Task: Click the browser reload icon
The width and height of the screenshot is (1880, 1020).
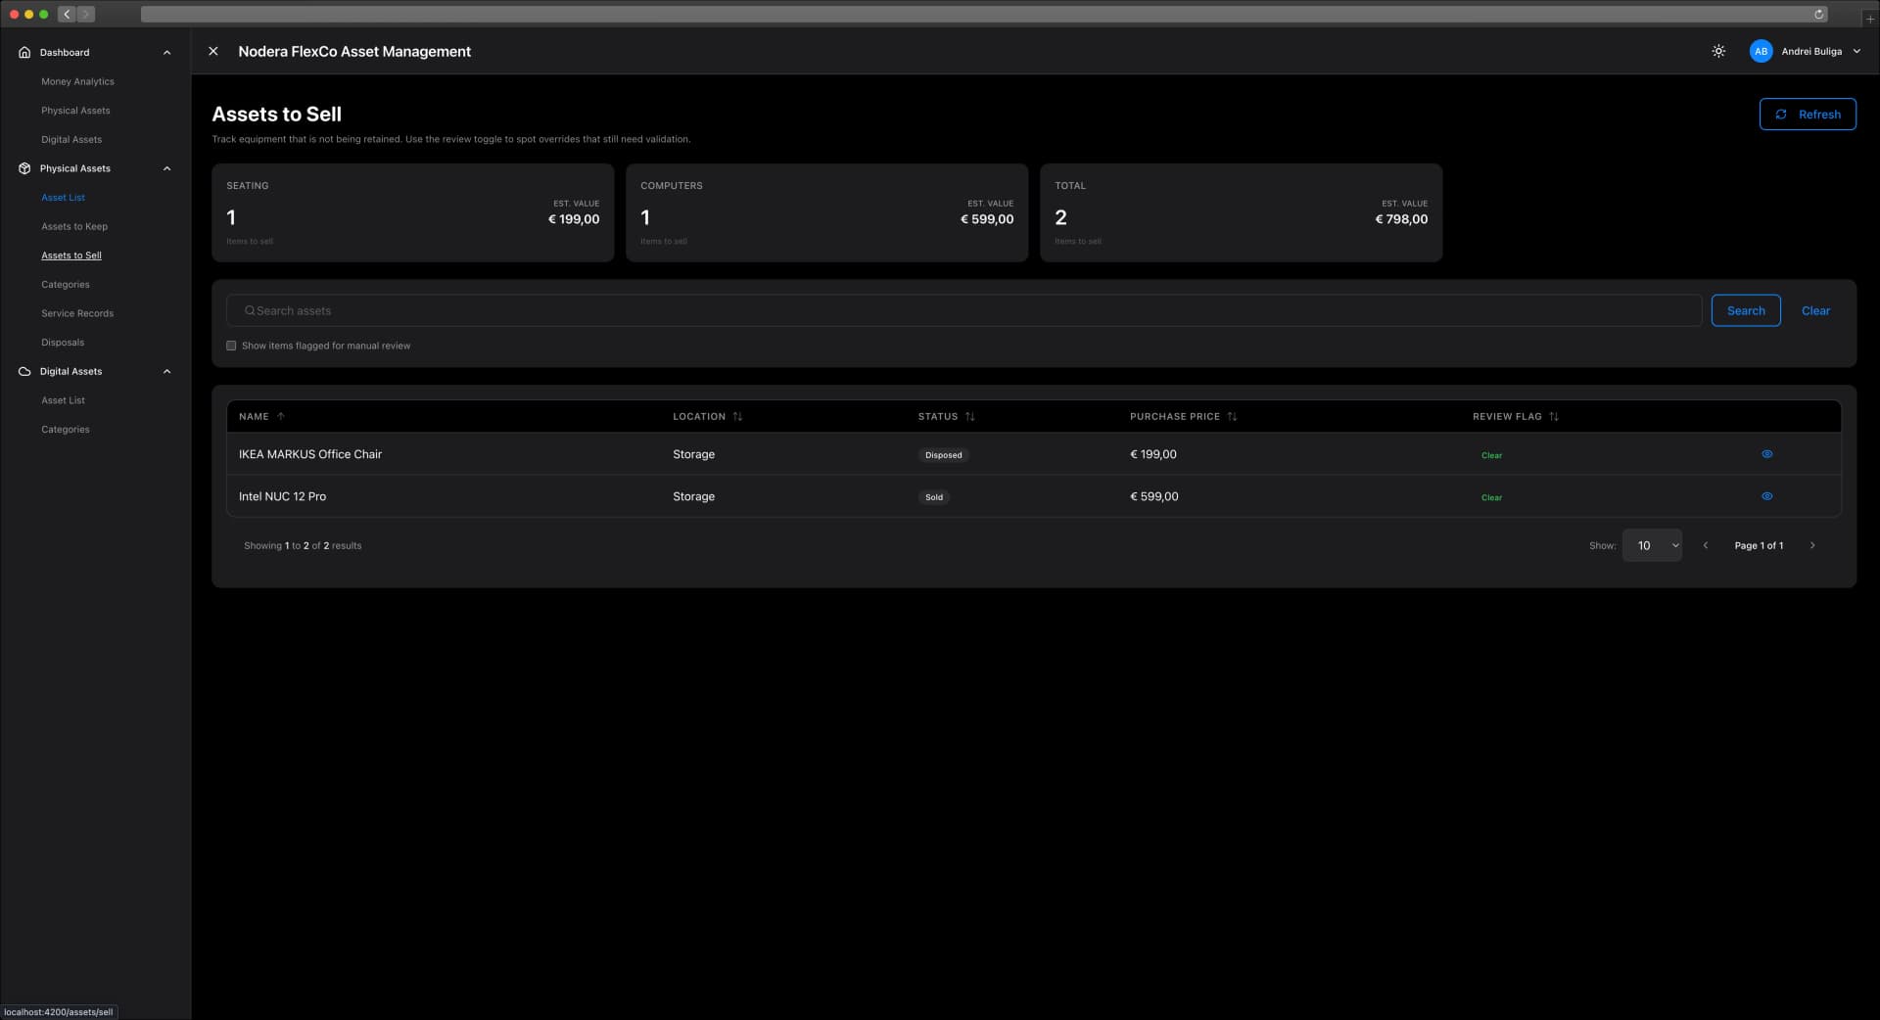Action: click(x=1818, y=14)
